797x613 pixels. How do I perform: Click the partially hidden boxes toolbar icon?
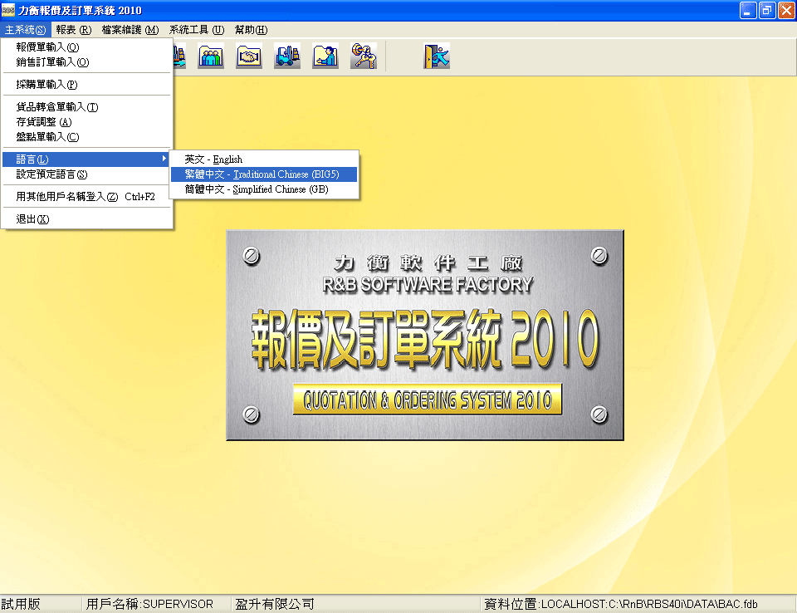click(179, 56)
